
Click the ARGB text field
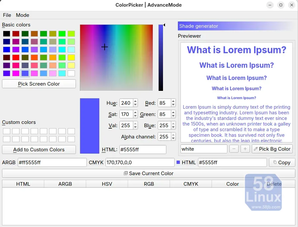coord(52,163)
